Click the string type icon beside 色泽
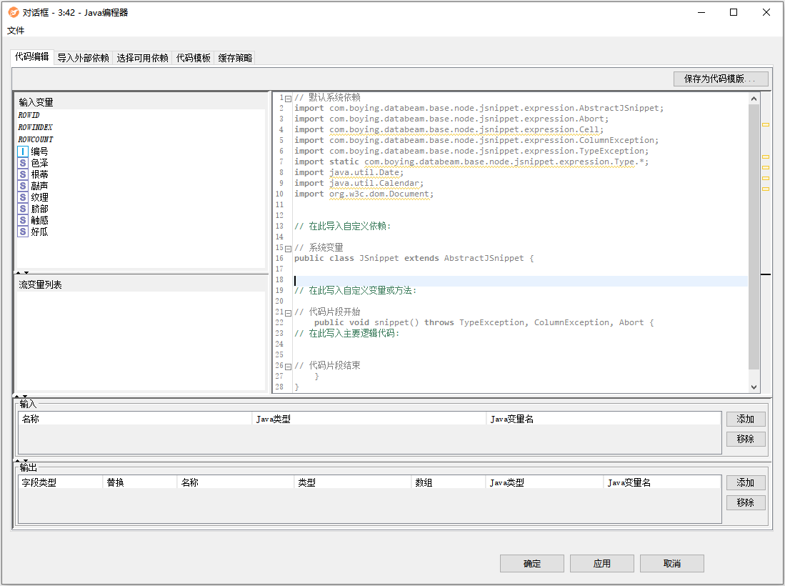The width and height of the screenshot is (785, 586). click(x=23, y=163)
